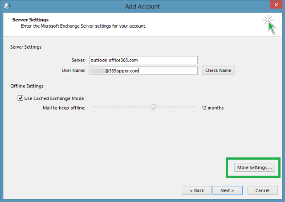
Task: Click the 'Enter the Microsoft Exchange Server settings' text
Action: click(84, 26)
